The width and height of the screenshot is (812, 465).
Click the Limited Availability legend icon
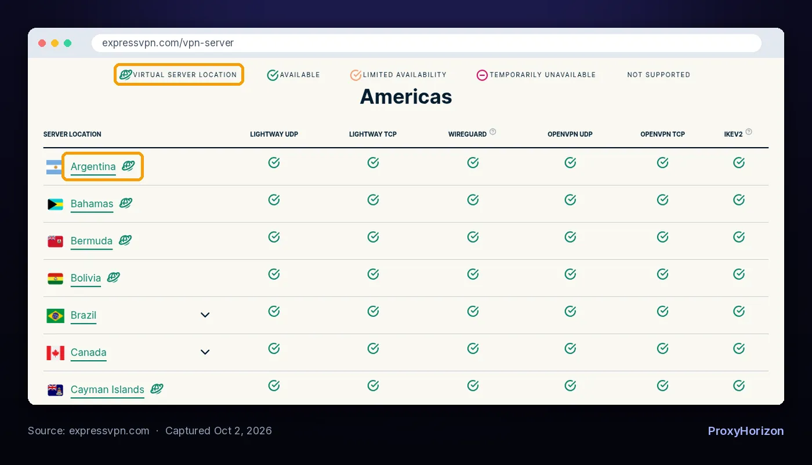pos(356,75)
